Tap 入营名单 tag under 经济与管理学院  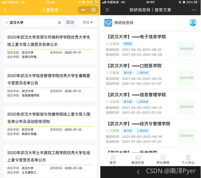(x=142, y=131)
